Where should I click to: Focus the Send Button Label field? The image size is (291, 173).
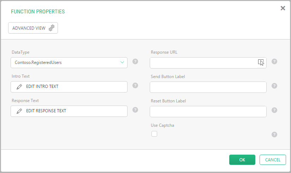point(208,87)
